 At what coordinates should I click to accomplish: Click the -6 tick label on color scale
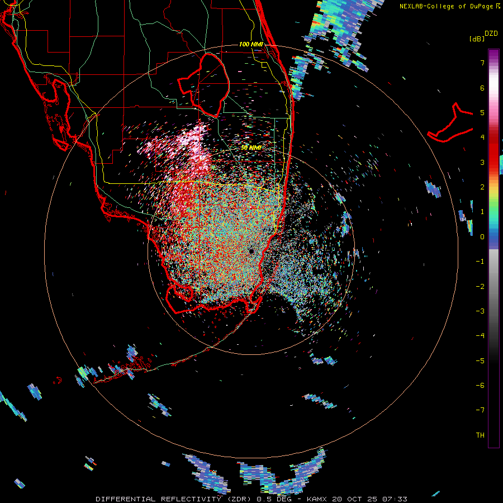coord(480,386)
